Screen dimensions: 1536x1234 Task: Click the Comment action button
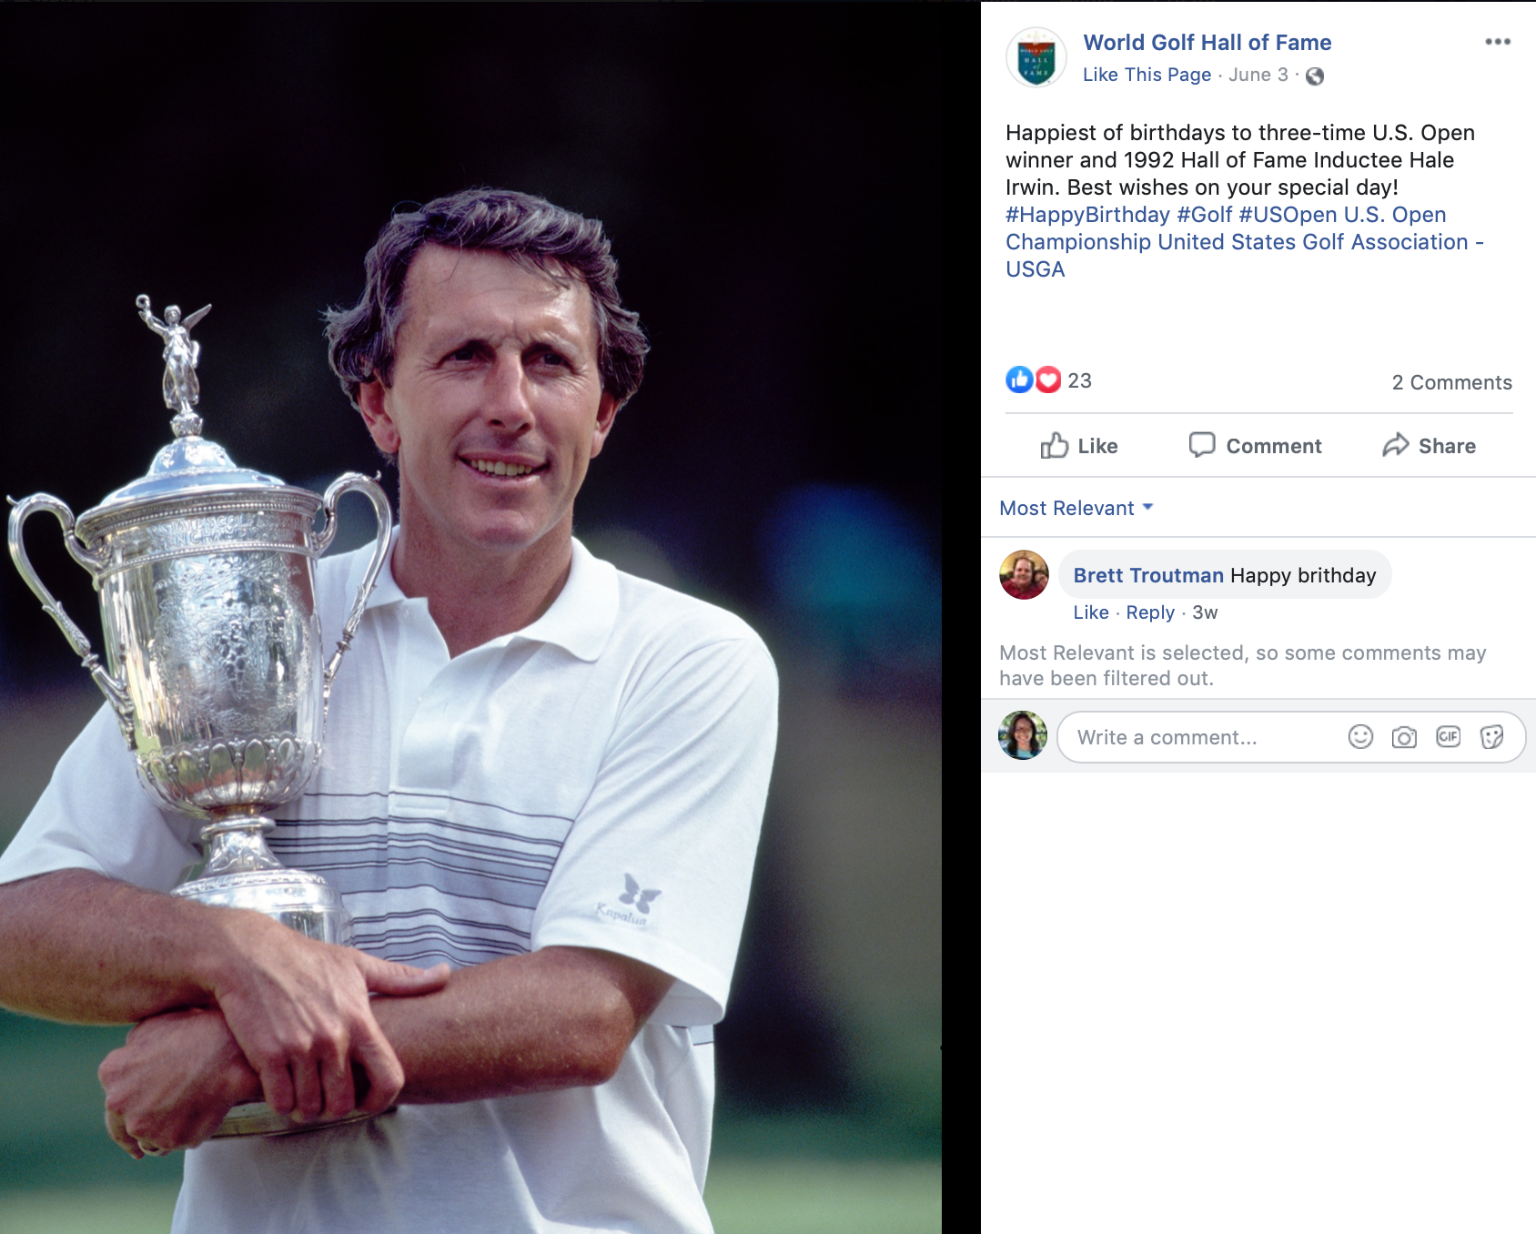pyautogui.click(x=1255, y=446)
